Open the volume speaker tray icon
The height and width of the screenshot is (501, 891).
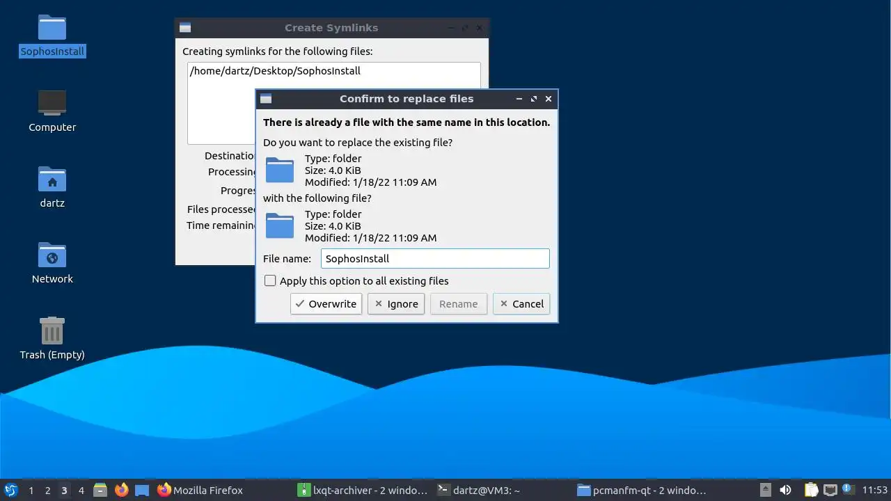point(786,490)
